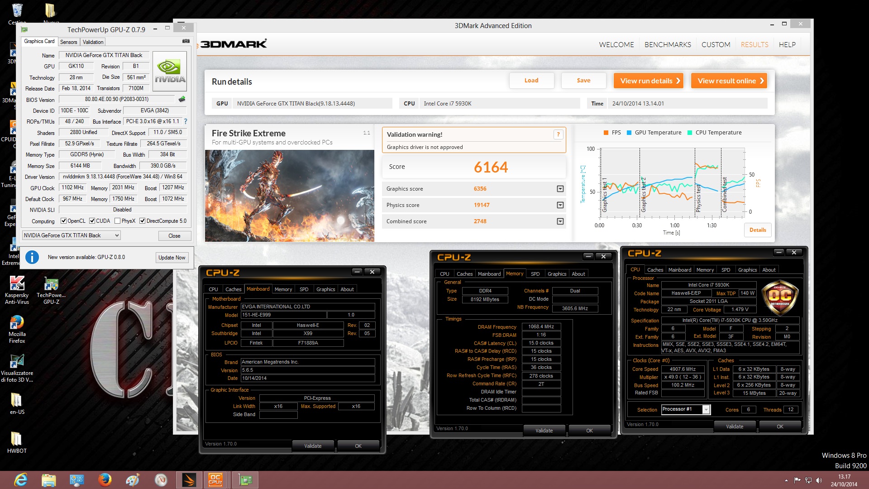The image size is (869, 489).
Task: Click the 3DMark taskbar icon
Action: pos(189,480)
